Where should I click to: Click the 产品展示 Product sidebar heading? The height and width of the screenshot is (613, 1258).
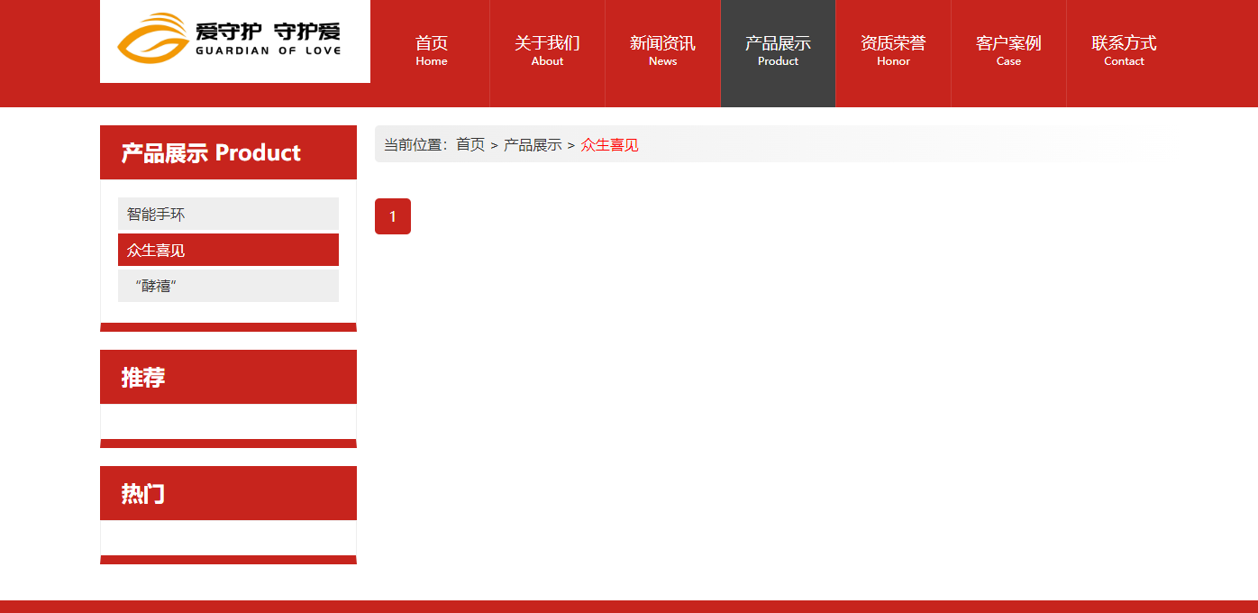[228, 152]
